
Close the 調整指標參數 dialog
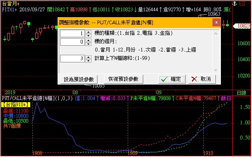(216, 23)
